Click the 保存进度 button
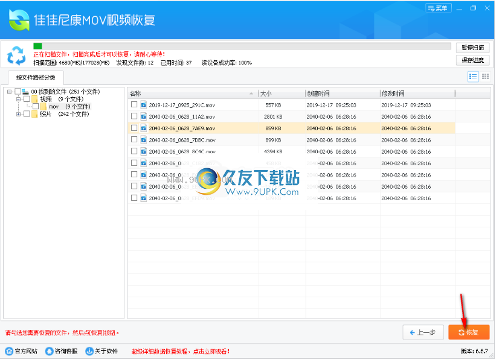The image size is (499, 363). tap(472, 60)
